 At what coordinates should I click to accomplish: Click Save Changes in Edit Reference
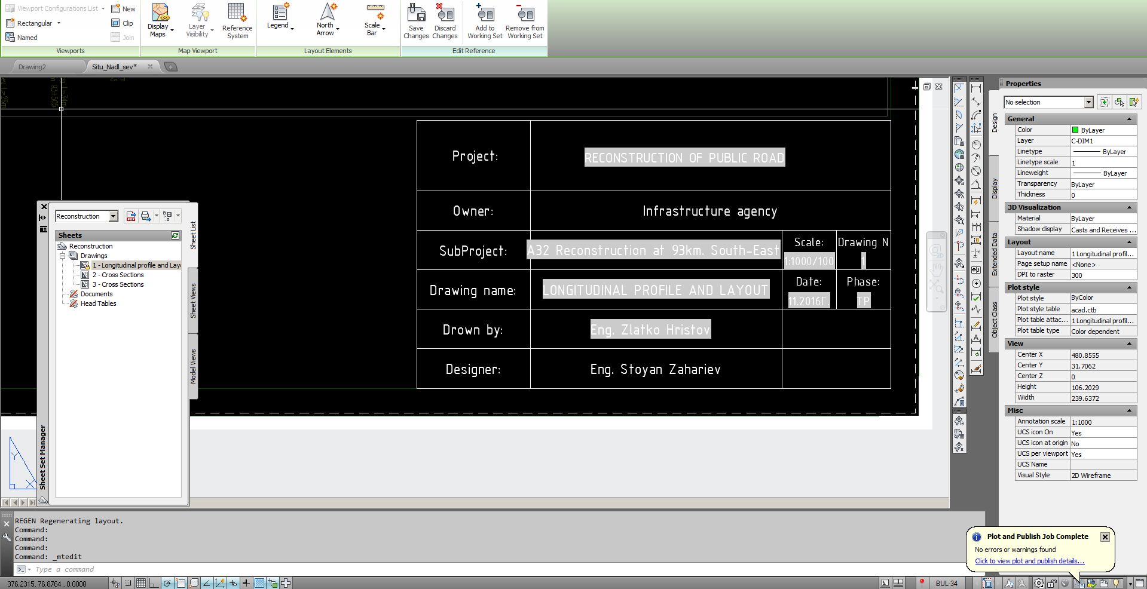click(x=416, y=21)
